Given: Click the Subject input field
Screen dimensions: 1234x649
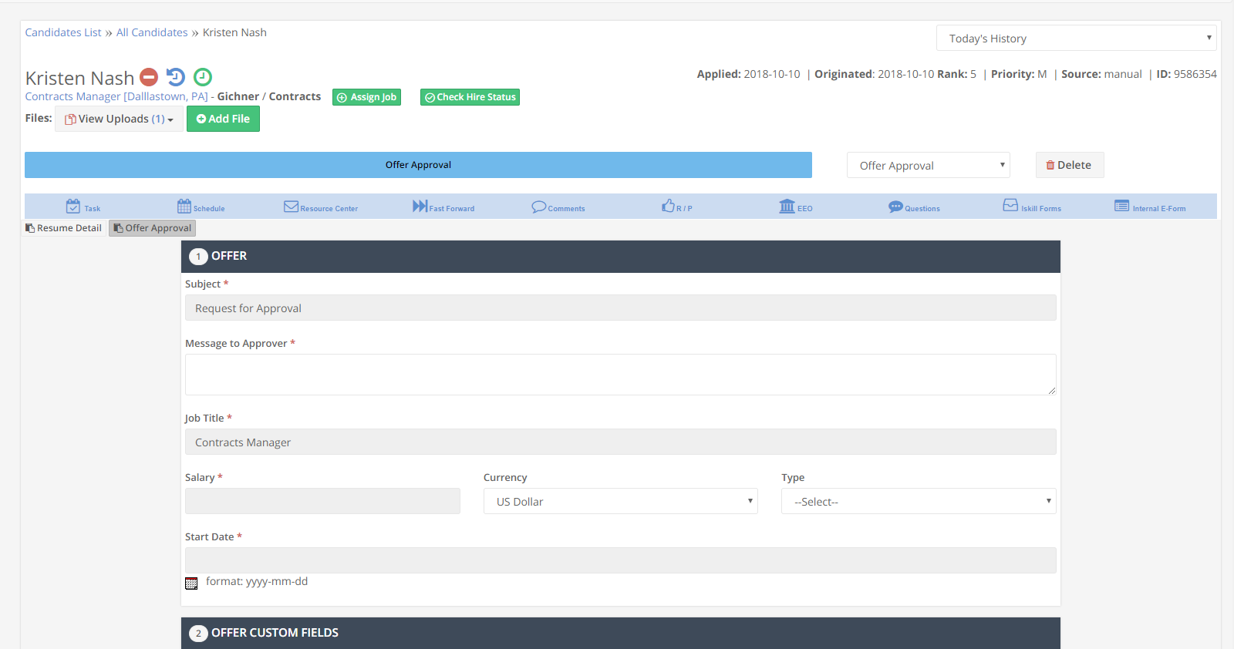Looking at the screenshot, I should click(620, 308).
